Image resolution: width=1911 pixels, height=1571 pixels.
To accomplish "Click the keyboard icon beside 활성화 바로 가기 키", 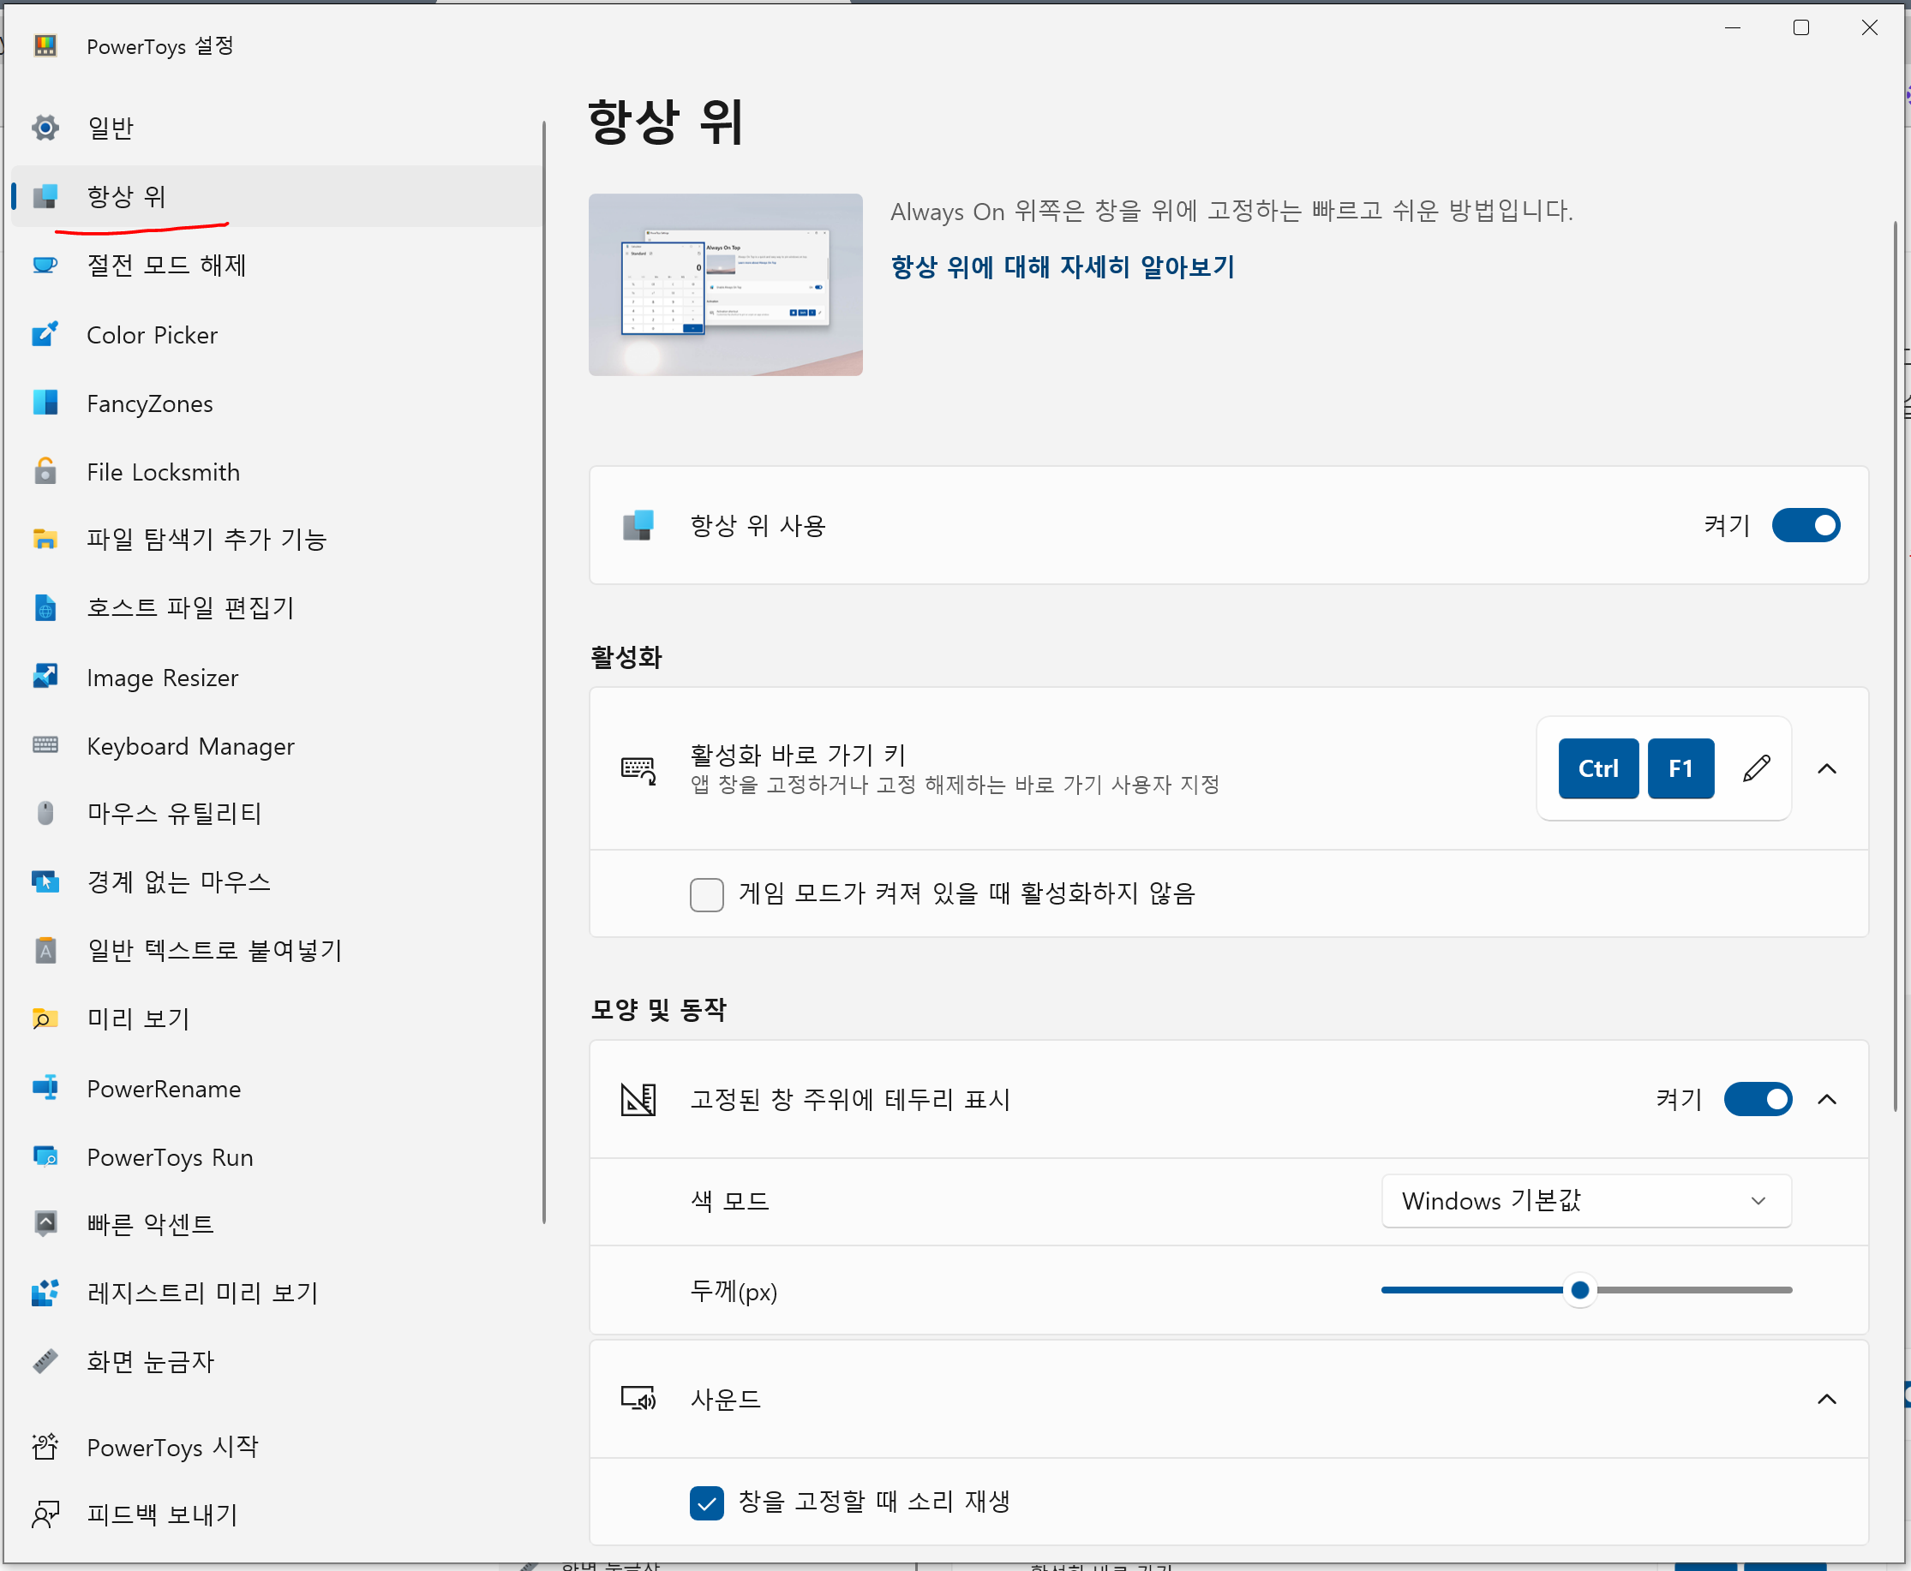I will point(638,770).
